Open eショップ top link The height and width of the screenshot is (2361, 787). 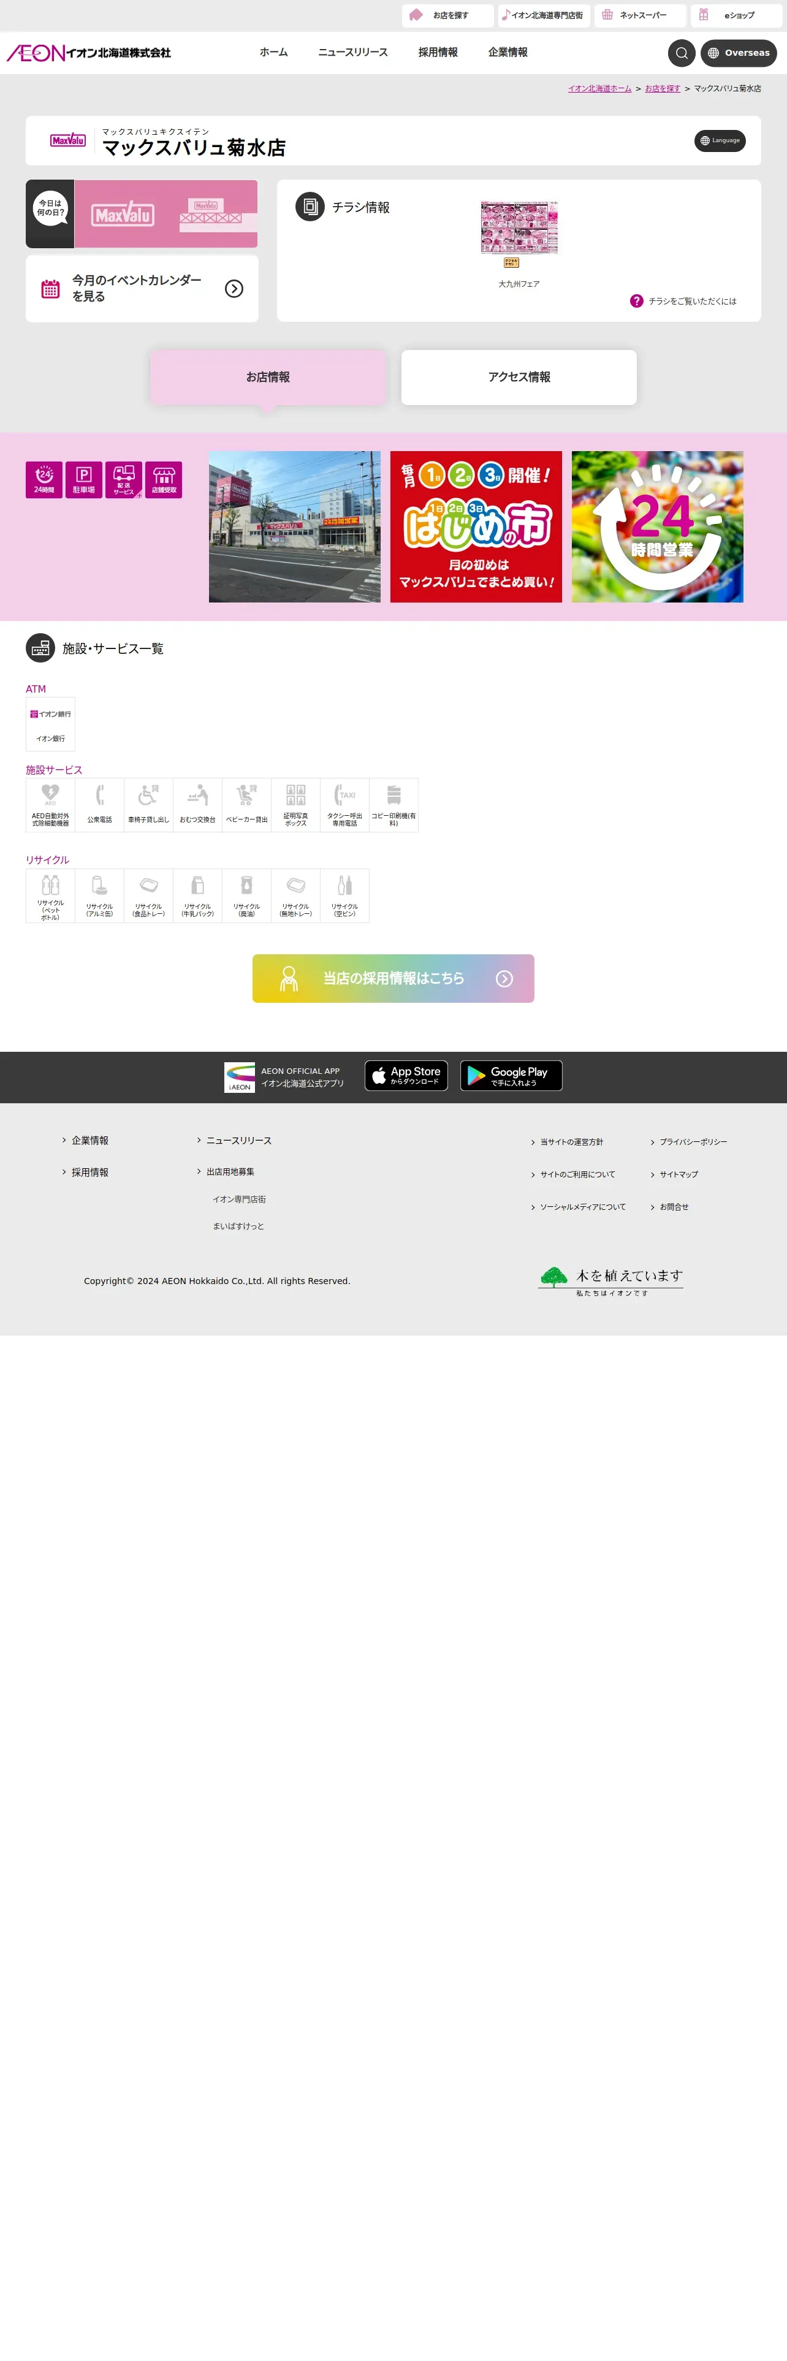pos(736,15)
